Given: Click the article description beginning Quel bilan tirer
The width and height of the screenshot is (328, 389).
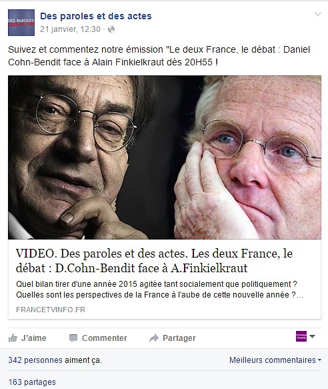Looking at the screenshot, I should pos(159,290).
